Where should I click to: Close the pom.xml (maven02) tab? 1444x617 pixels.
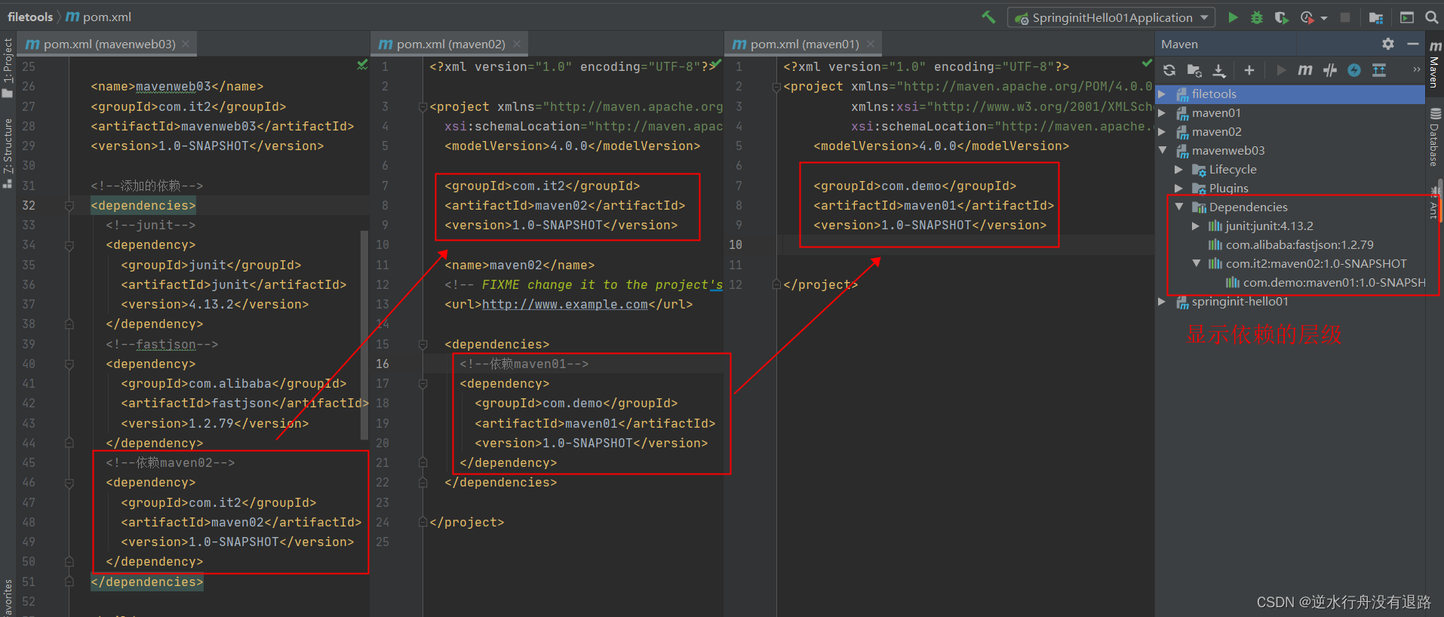(517, 44)
